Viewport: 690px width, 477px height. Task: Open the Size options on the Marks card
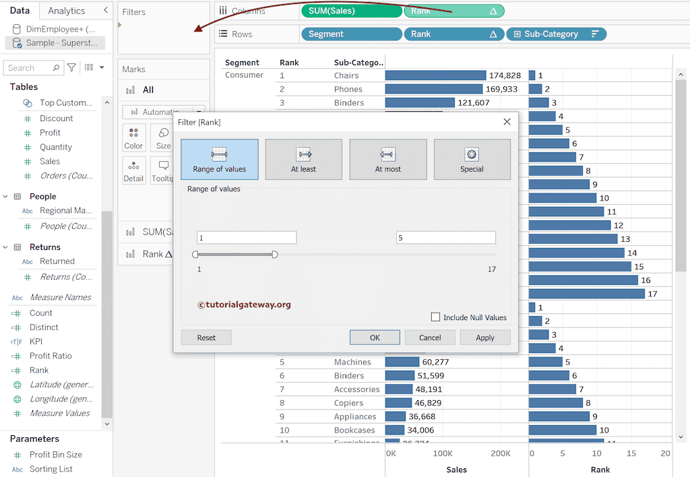pyautogui.click(x=162, y=139)
